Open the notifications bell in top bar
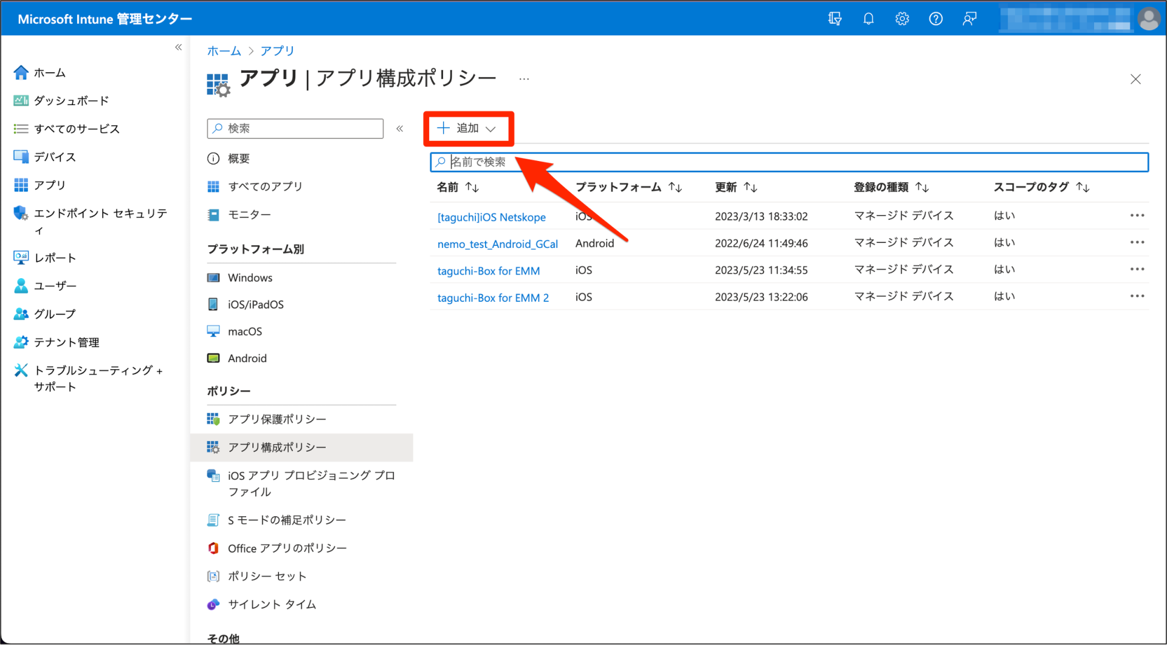1167x645 pixels. 868,18
